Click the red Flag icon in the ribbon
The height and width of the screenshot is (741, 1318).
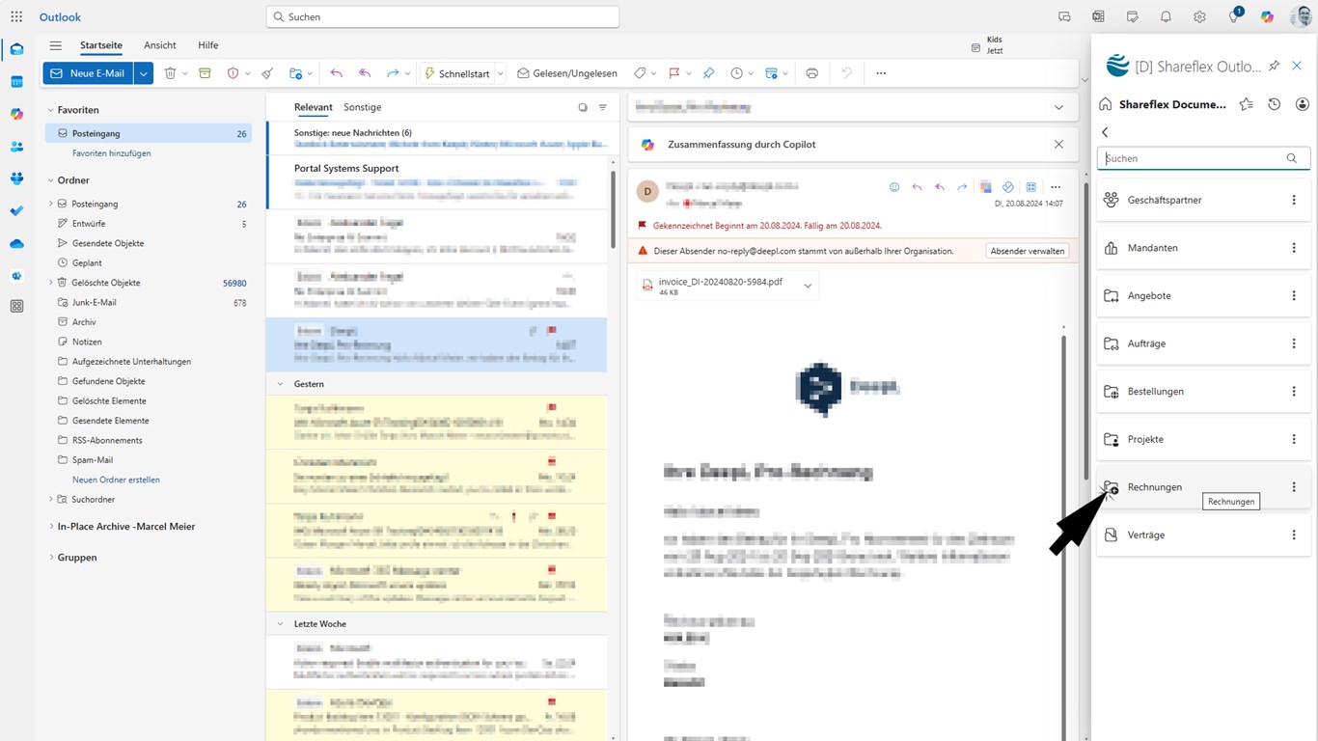(674, 73)
